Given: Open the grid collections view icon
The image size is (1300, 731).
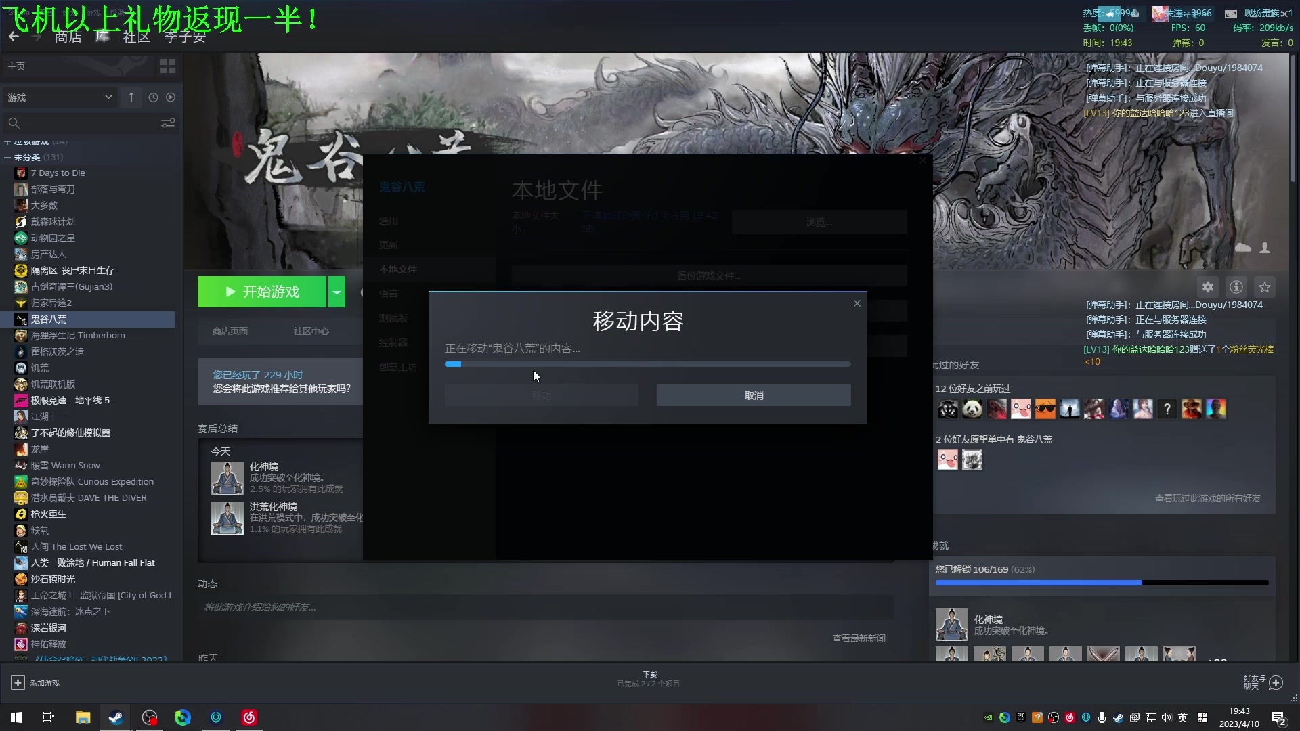Looking at the screenshot, I should pos(167,66).
